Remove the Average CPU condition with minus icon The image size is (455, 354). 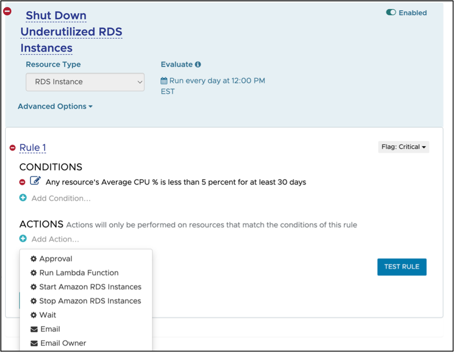[22, 182]
